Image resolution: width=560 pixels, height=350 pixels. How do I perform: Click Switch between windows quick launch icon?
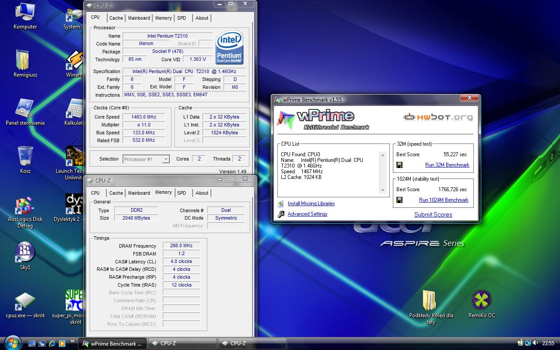(x=42, y=343)
